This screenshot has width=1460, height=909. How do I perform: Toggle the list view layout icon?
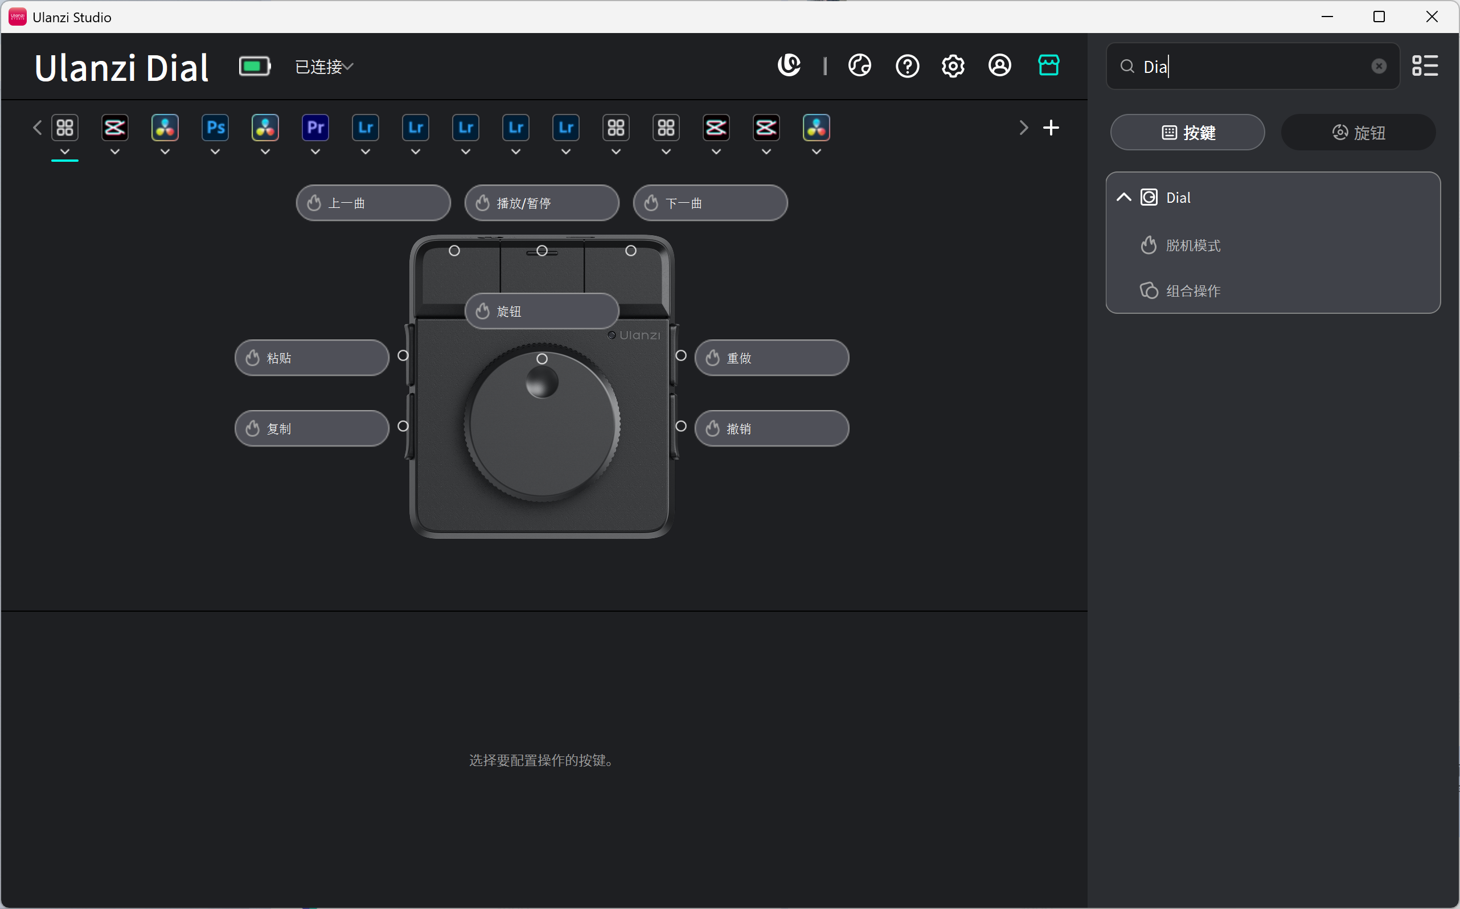(1425, 66)
